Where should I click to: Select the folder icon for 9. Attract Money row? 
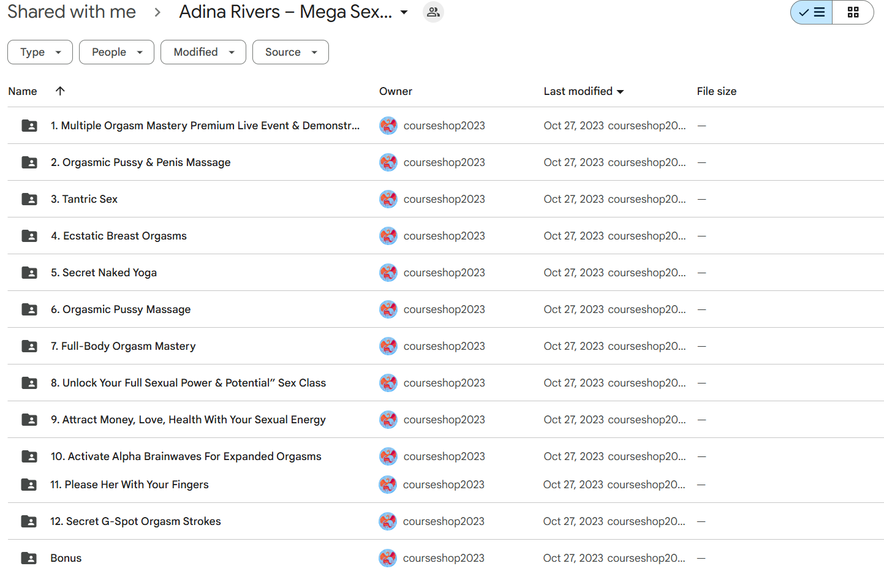point(29,420)
